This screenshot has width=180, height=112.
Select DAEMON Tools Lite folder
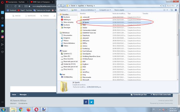click(89, 33)
